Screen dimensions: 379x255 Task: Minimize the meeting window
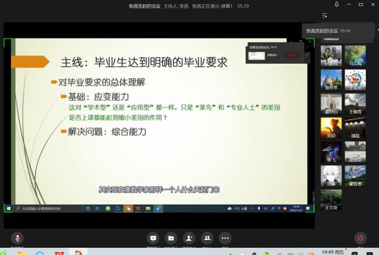tap(349, 4)
